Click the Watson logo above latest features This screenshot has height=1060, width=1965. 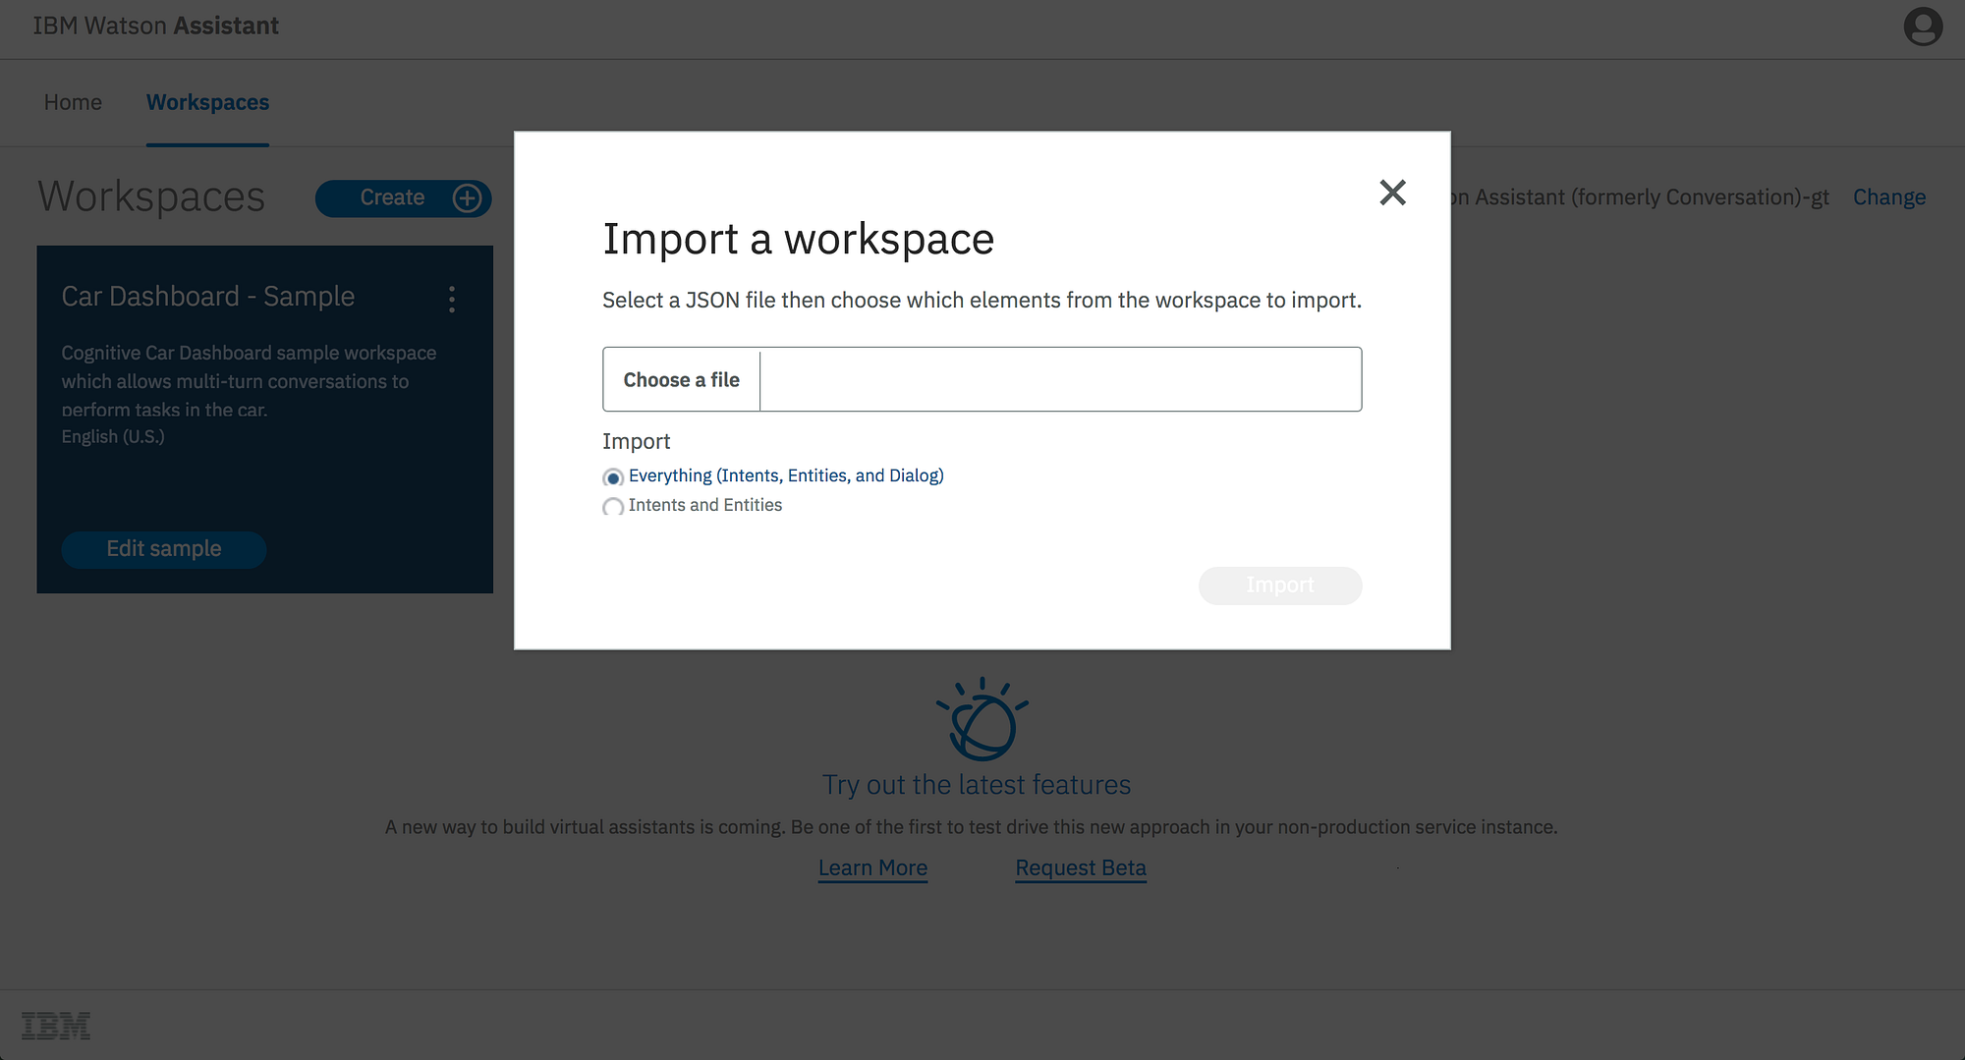[982, 719]
